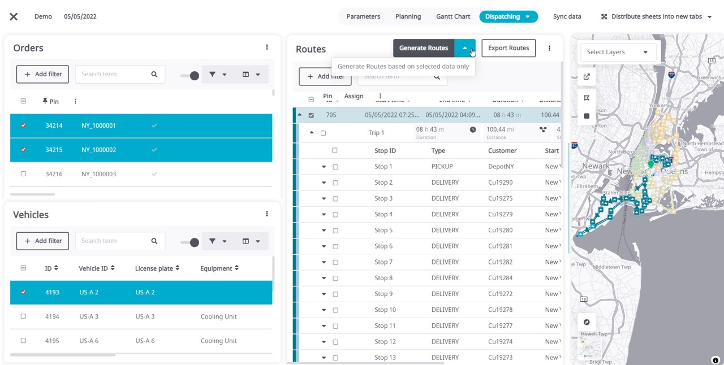Expand Stop 5 details
The image size is (724, 365).
[324, 230]
